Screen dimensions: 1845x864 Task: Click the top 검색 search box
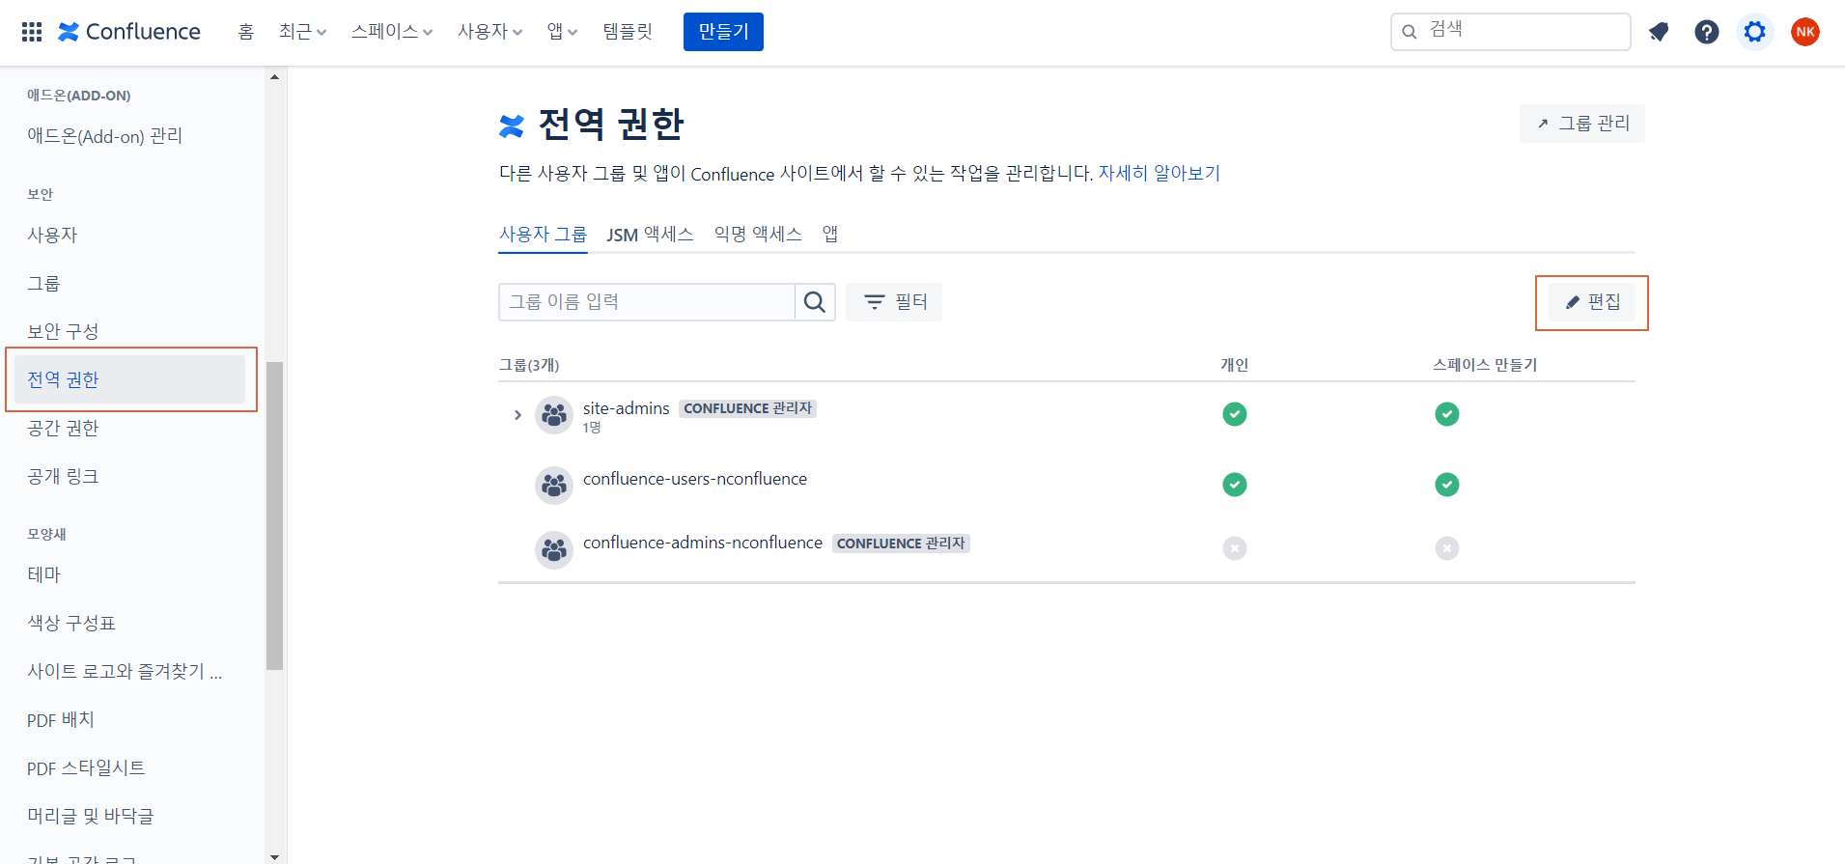pyautogui.click(x=1510, y=32)
